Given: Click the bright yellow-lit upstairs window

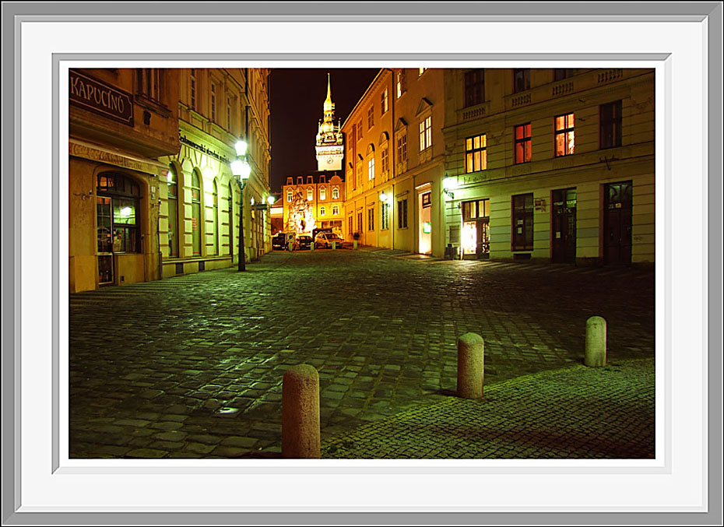Looking at the screenshot, I should 476,153.
